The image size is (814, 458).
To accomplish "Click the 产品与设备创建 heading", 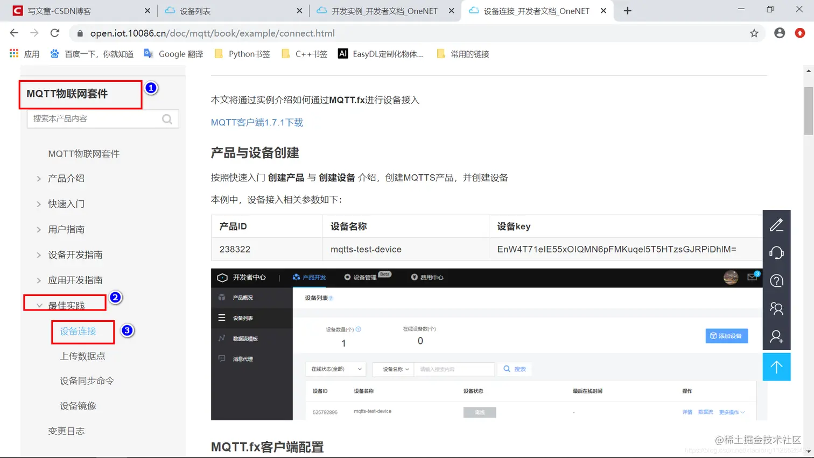I will pyautogui.click(x=255, y=153).
